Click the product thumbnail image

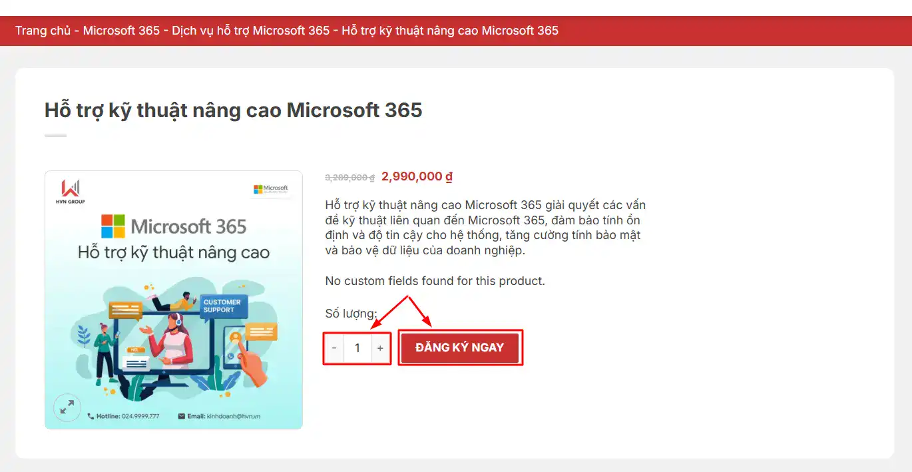(x=174, y=300)
